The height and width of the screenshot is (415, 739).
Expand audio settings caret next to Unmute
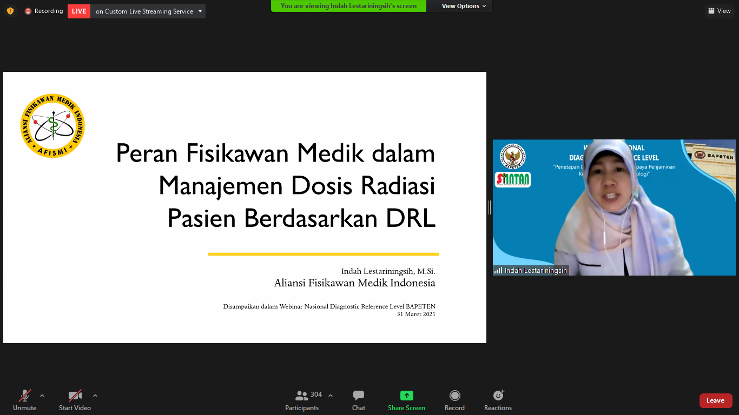[42, 396]
